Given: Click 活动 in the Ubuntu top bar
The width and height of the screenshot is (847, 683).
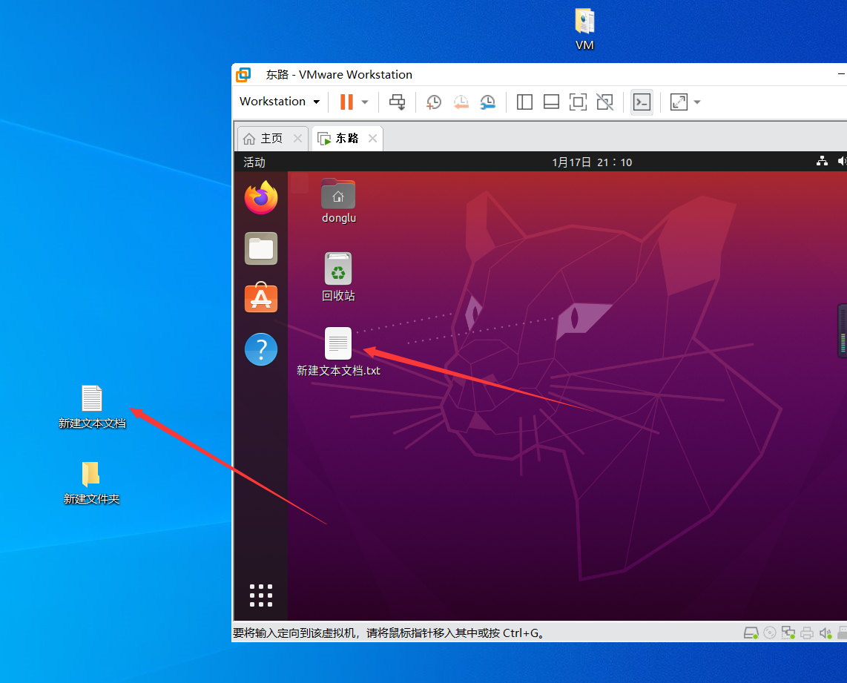Looking at the screenshot, I should (x=254, y=162).
